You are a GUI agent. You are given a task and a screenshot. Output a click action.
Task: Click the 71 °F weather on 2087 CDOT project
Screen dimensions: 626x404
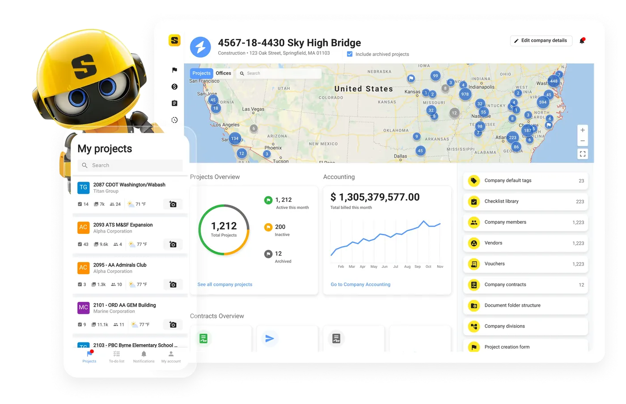click(x=137, y=204)
